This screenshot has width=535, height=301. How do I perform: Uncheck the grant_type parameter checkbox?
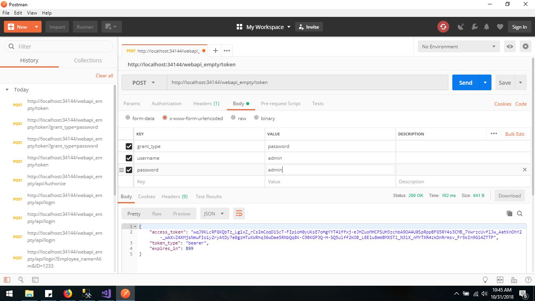(x=129, y=146)
